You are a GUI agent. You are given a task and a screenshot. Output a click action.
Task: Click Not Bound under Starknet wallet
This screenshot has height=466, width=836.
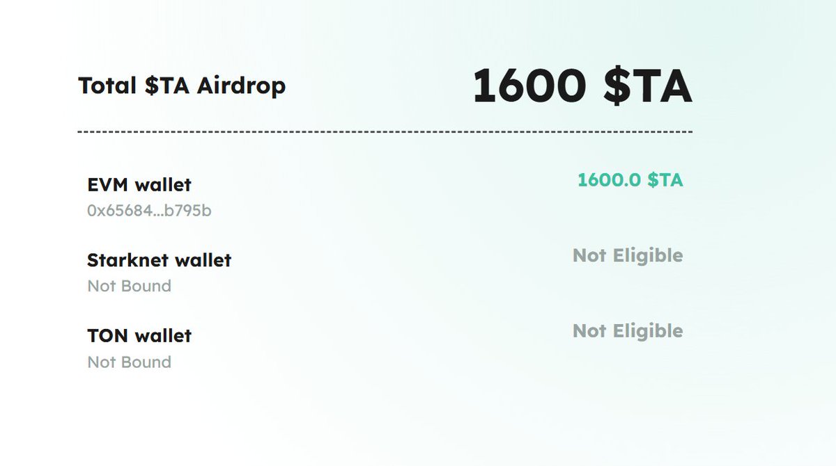tap(129, 286)
